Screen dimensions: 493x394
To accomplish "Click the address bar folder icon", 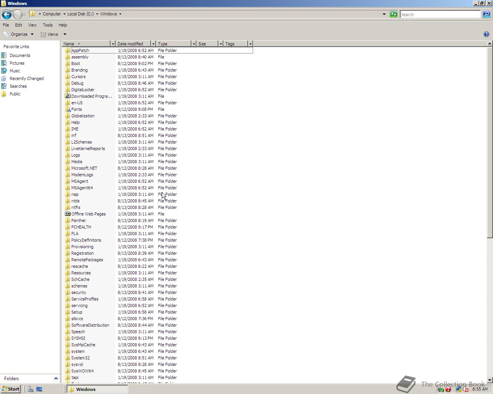I will tap(33, 14).
